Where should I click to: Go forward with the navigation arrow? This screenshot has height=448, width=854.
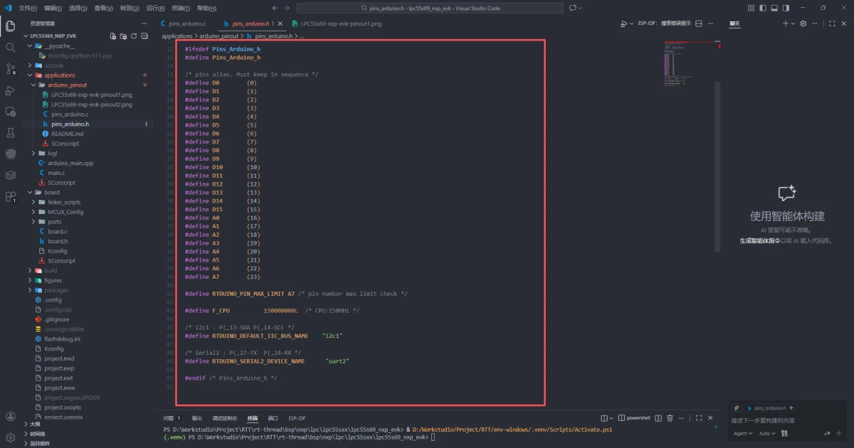click(x=288, y=8)
